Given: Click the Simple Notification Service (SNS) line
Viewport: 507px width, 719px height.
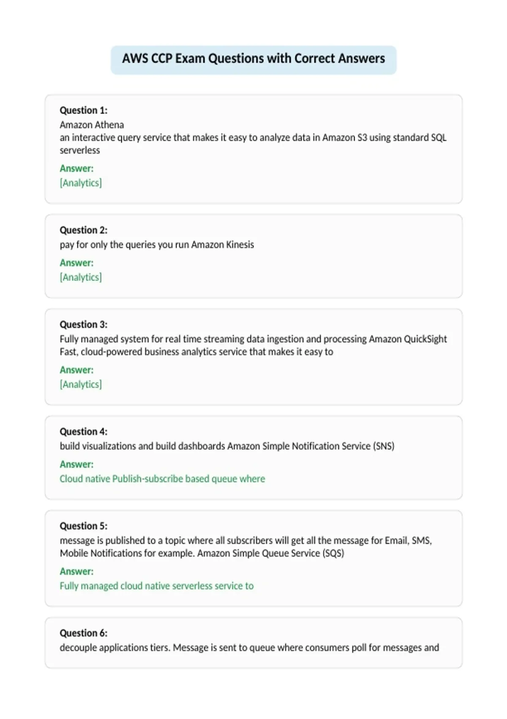Looking at the screenshot, I should point(227,446).
